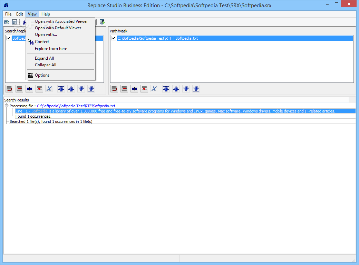Open Options from the View menu
The height and width of the screenshot is (265, 359).
click(x=60, y=75)
